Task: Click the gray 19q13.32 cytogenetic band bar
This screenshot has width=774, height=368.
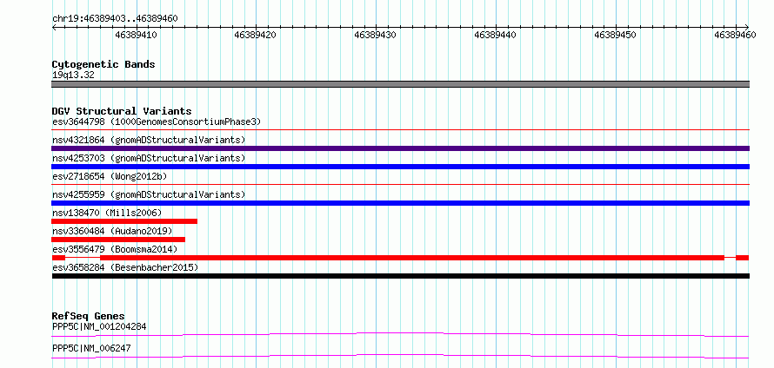Action: click(400, 84)
